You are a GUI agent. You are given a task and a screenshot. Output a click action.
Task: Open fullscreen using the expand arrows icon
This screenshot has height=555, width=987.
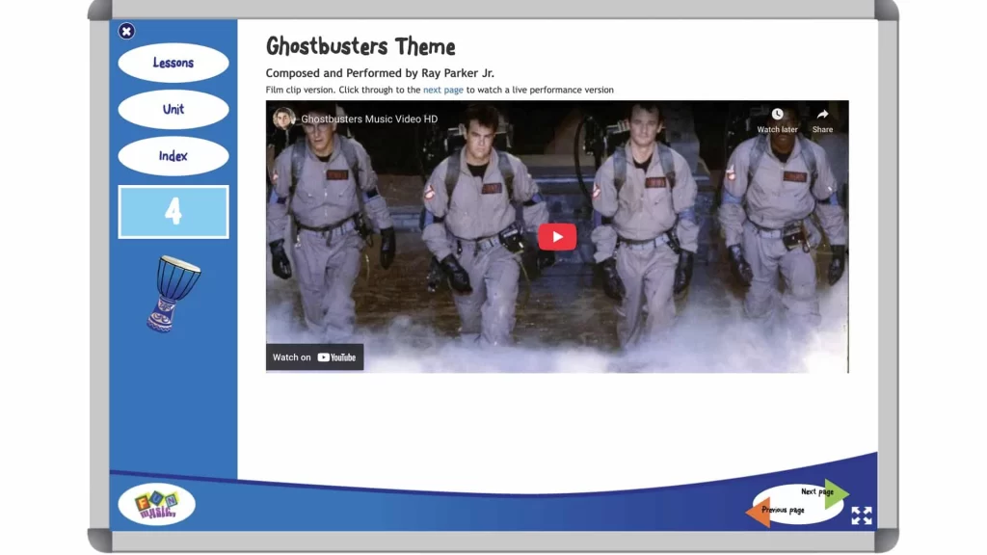(861, 515)
